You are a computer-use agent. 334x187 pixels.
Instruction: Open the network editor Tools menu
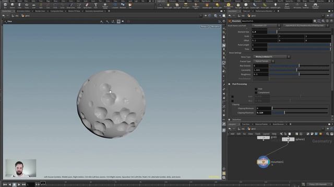258,134
